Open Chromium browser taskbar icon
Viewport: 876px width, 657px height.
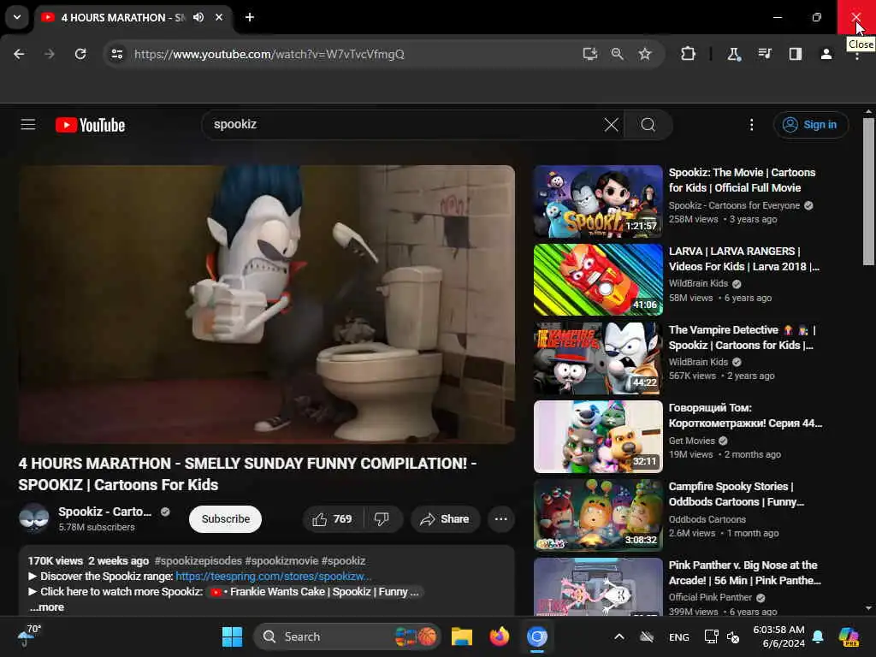pos(537,636)
